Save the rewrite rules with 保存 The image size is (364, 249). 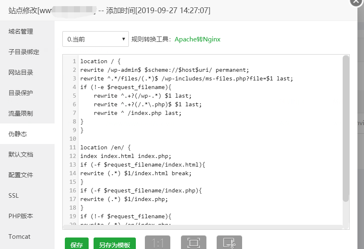click(77, 244)
